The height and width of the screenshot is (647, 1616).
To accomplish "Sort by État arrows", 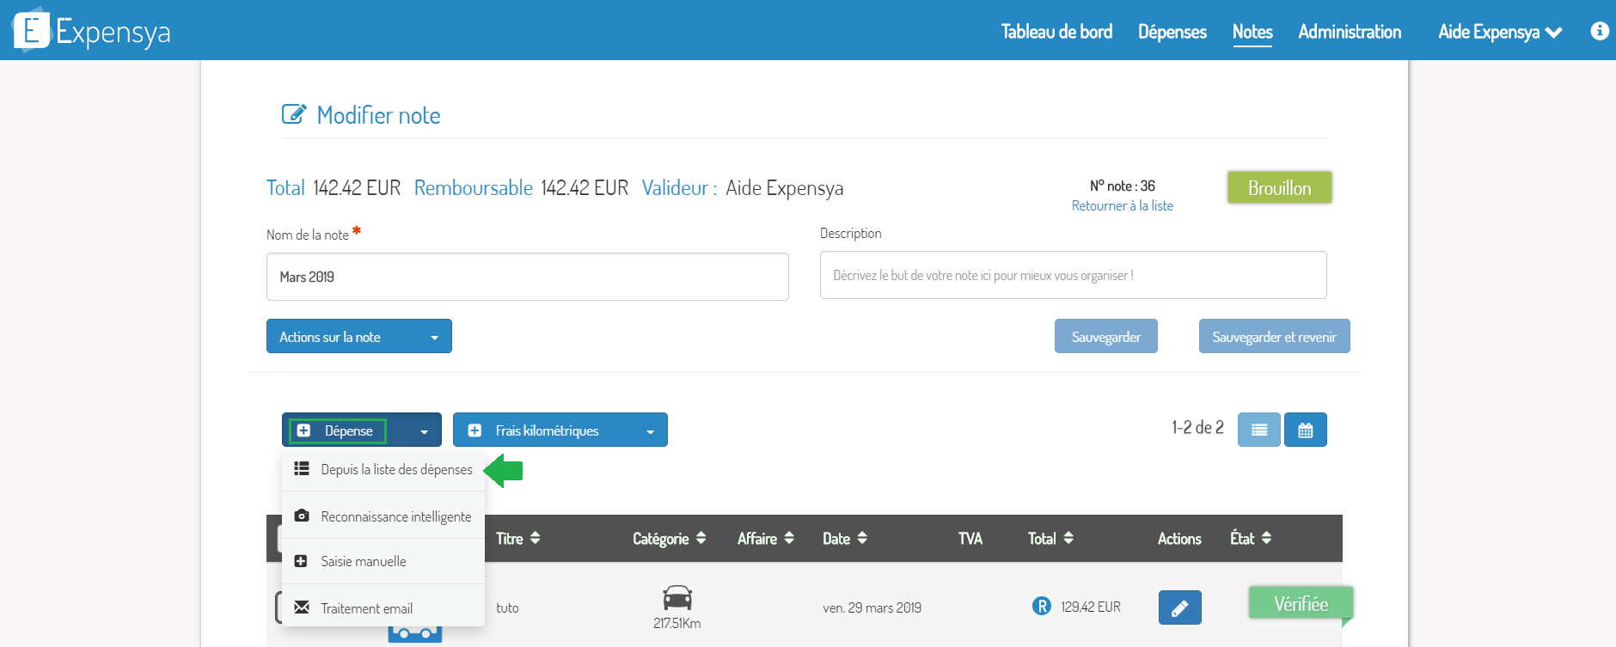I will 1266,538.
